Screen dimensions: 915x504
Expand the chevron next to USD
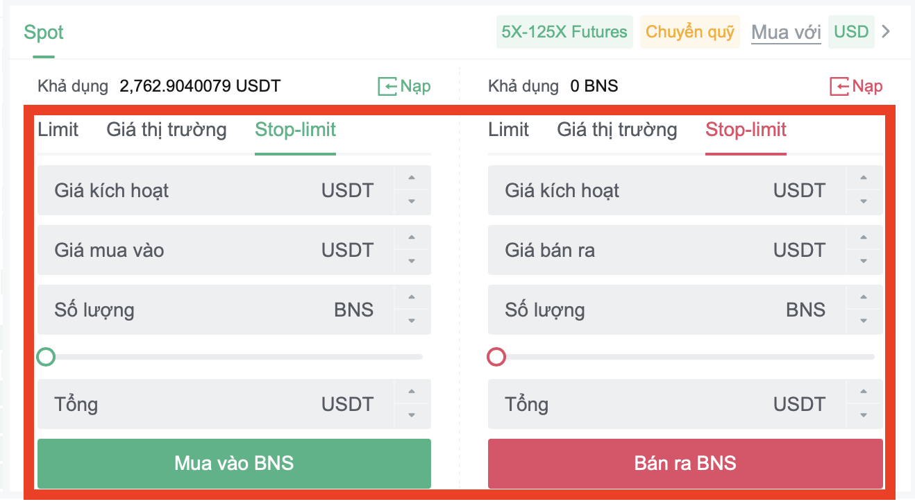pyautogui.click(x=885, y=32)
